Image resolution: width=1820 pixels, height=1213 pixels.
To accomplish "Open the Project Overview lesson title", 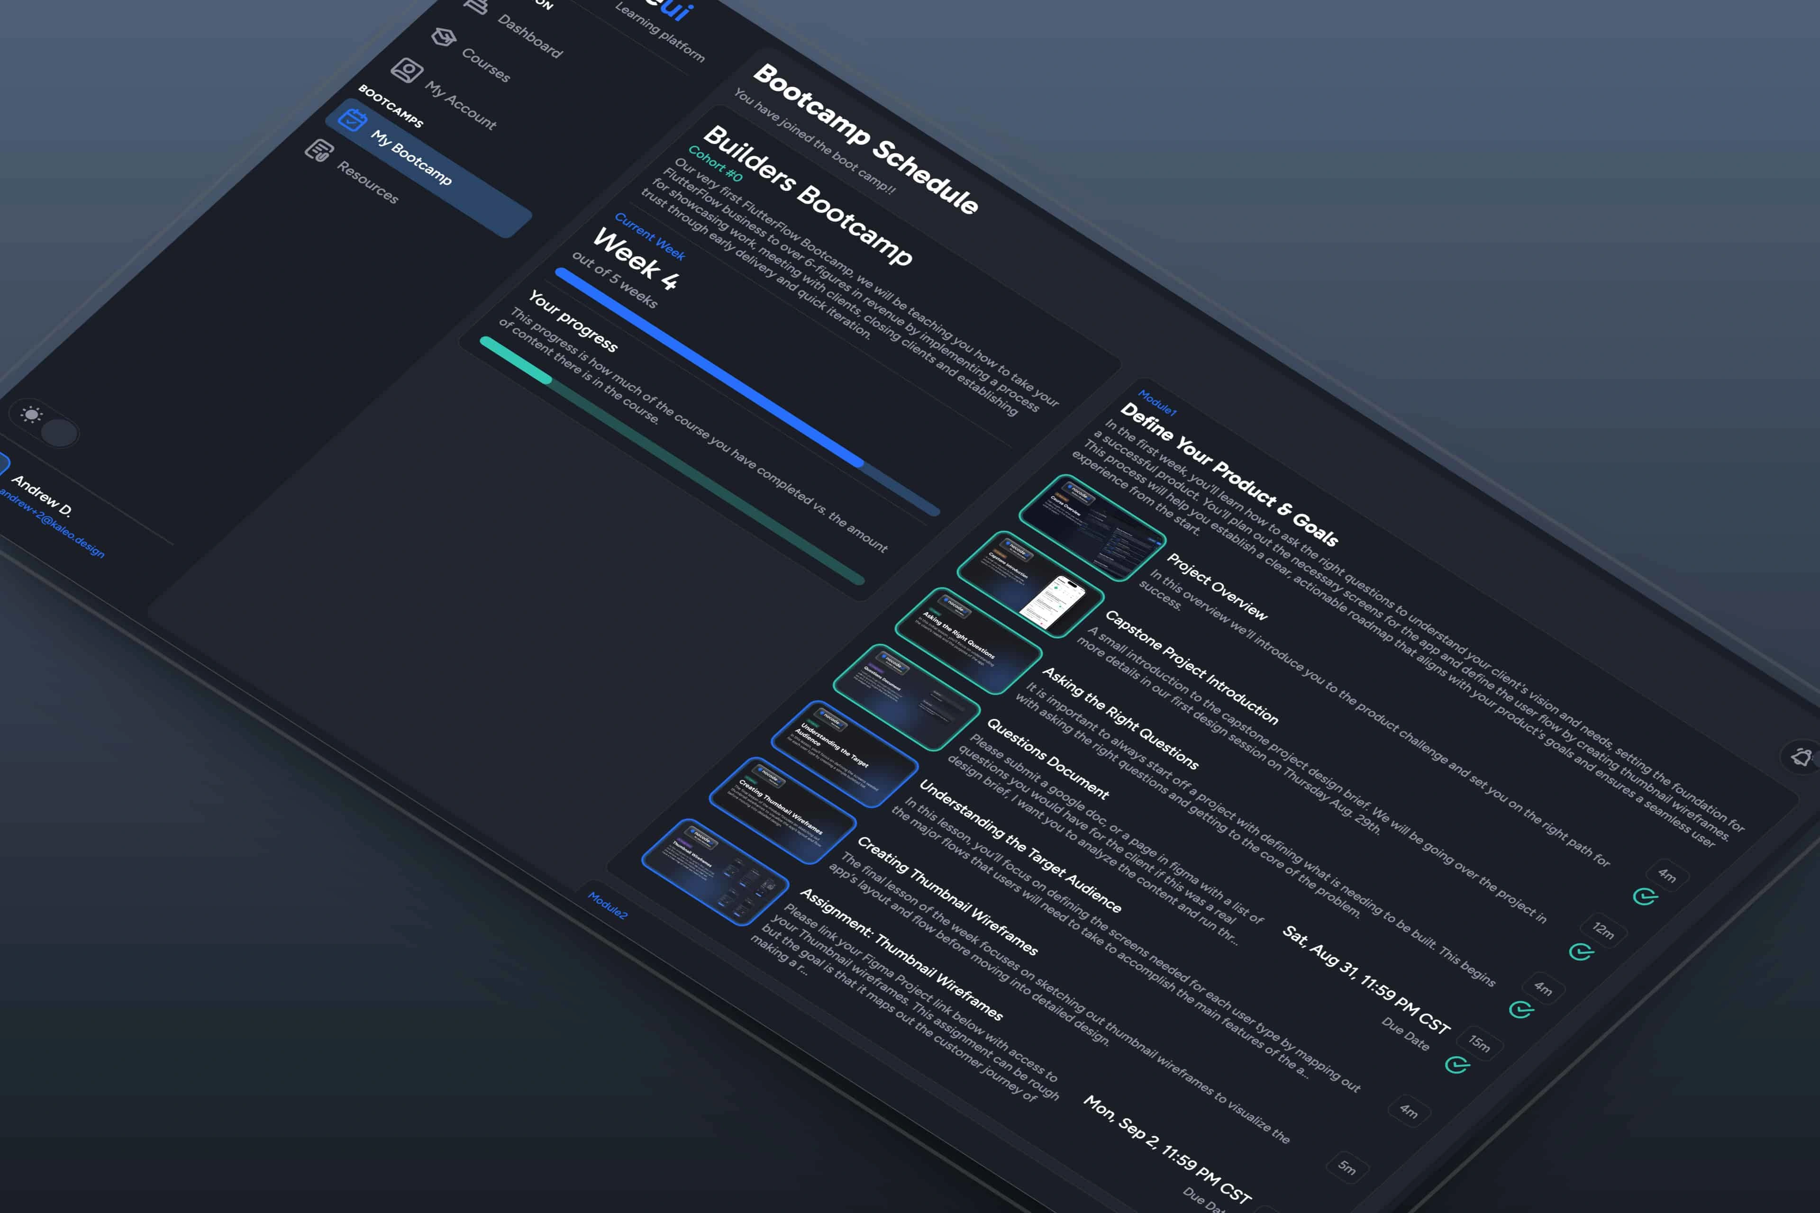I will click(x=1217, y=587).
